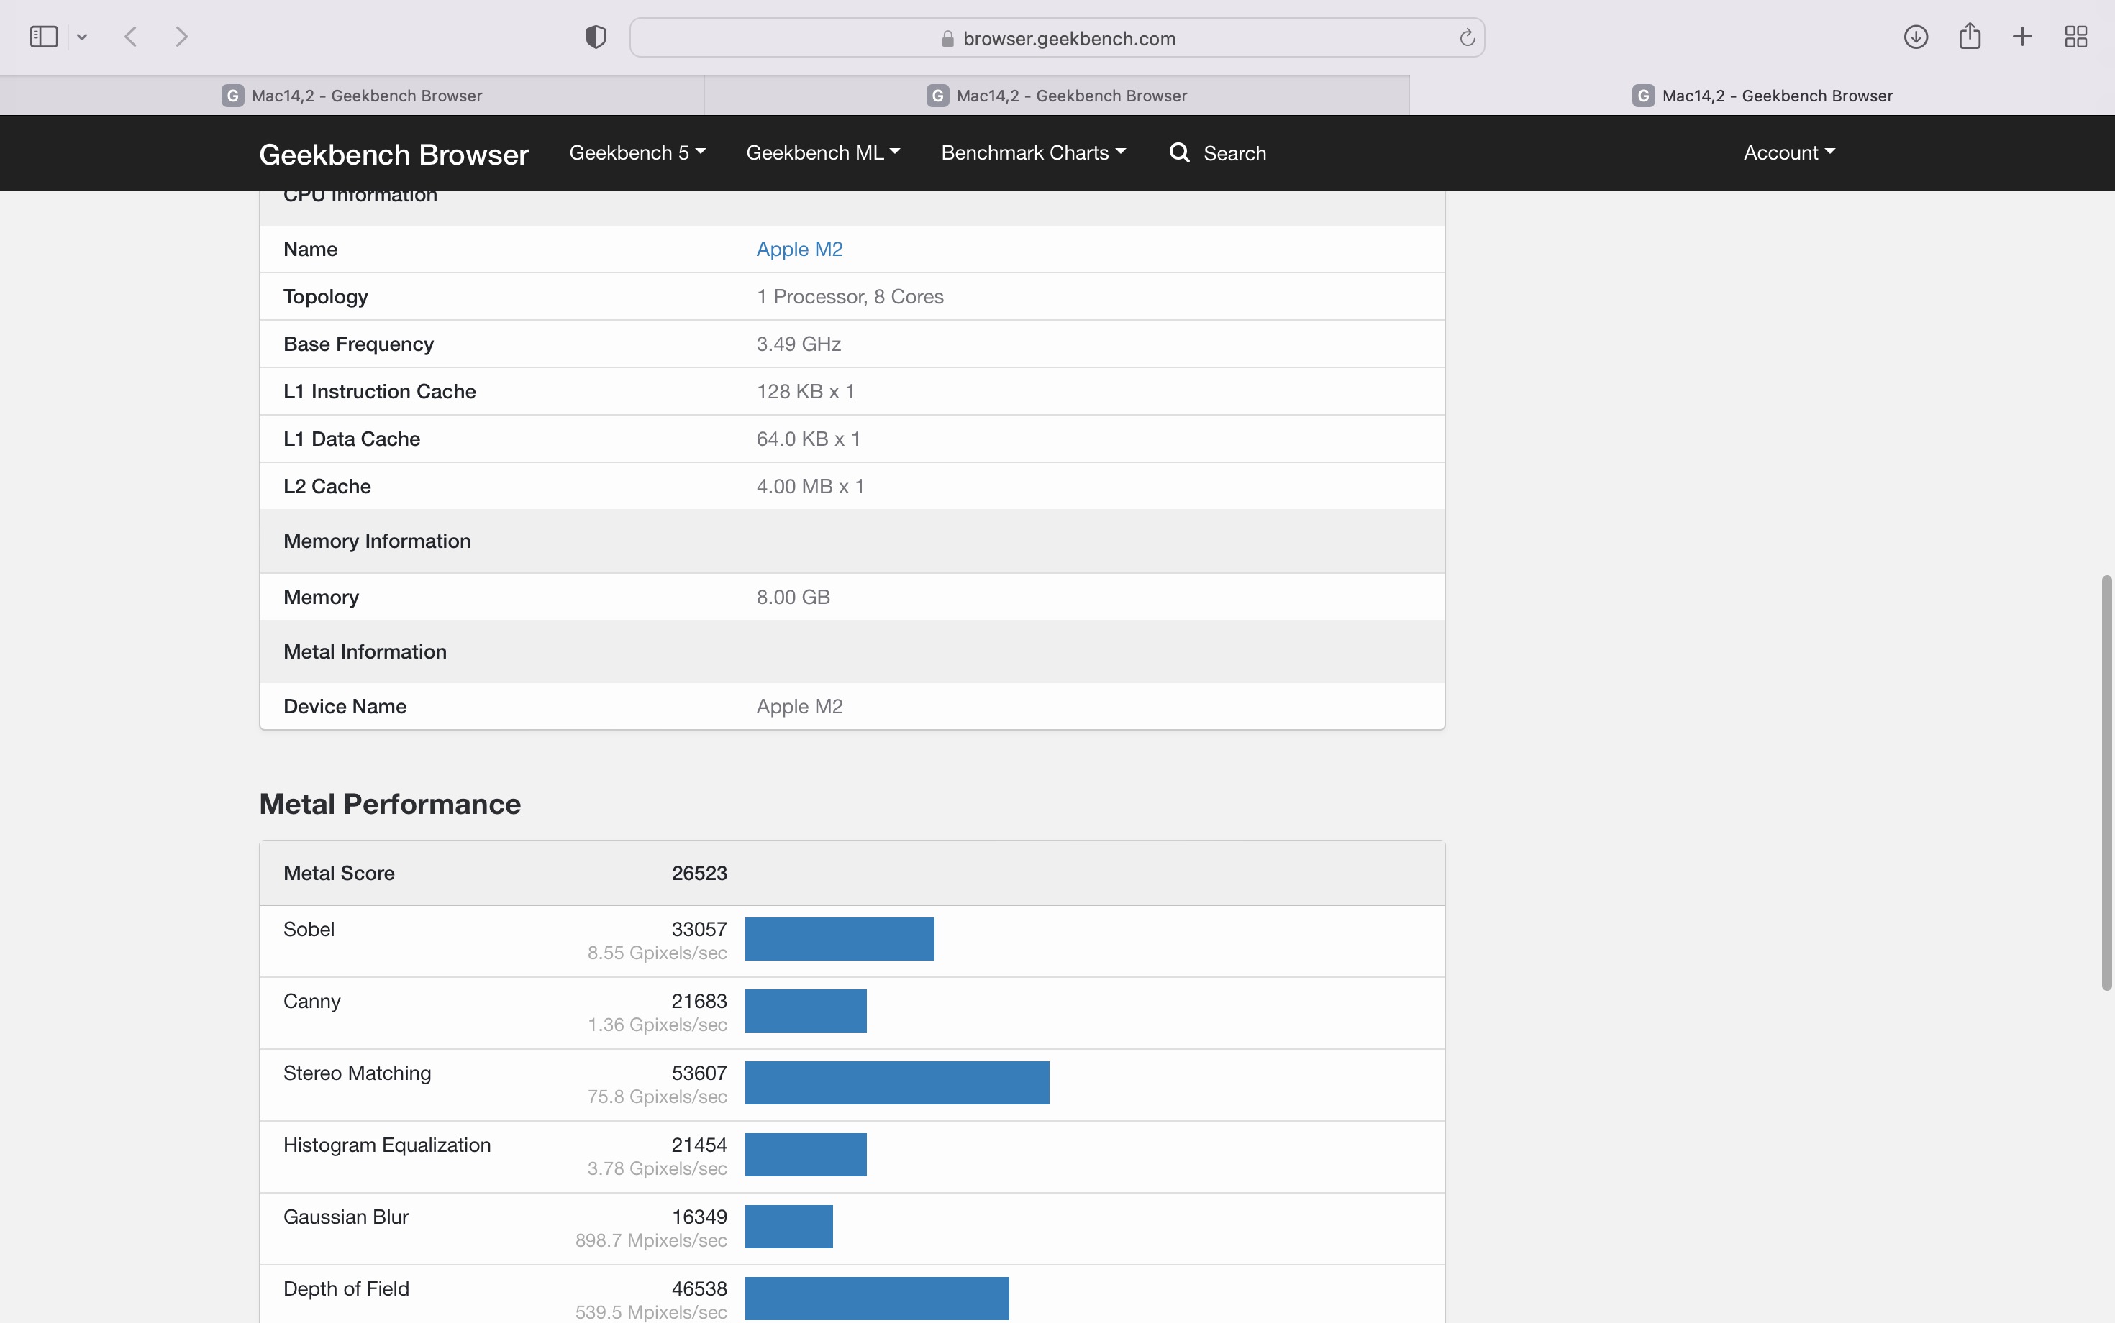Click the 'L1 Instruction Cache' label
Image resolution: width=2115 pixels, height=1323 pixels.
coord(380,391)
